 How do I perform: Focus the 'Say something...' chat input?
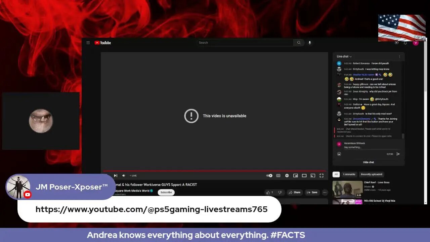[372, 147]
